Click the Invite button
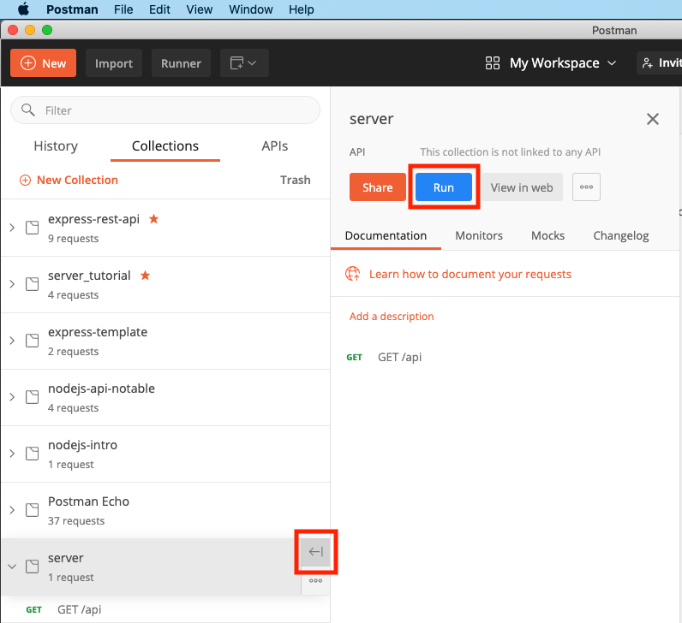 coord(660,63)
